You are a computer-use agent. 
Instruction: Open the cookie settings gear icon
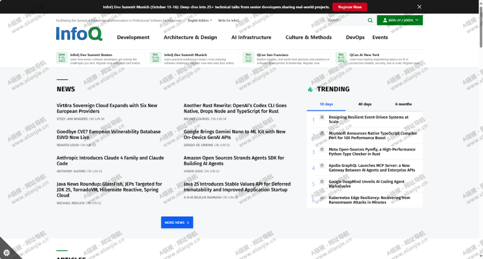click(x=6, y=253)
